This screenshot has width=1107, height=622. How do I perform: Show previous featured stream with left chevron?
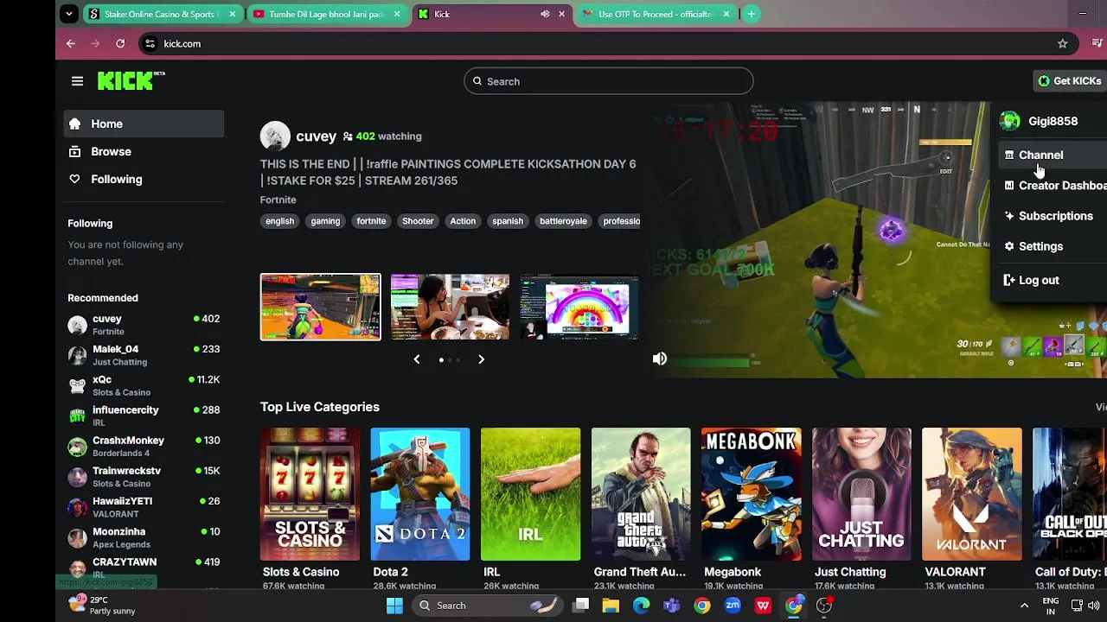[x=417, y=359]
